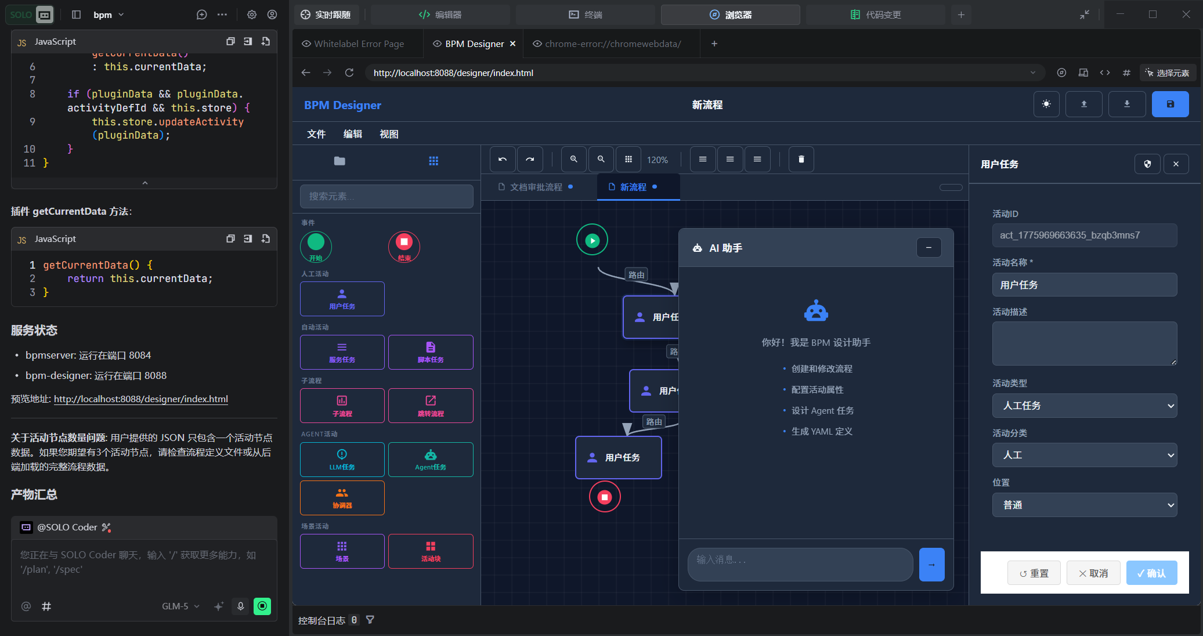
Task: Click the undo arrow in canvas toolbar
Action: pyautogui.click(x=503, y=160)
